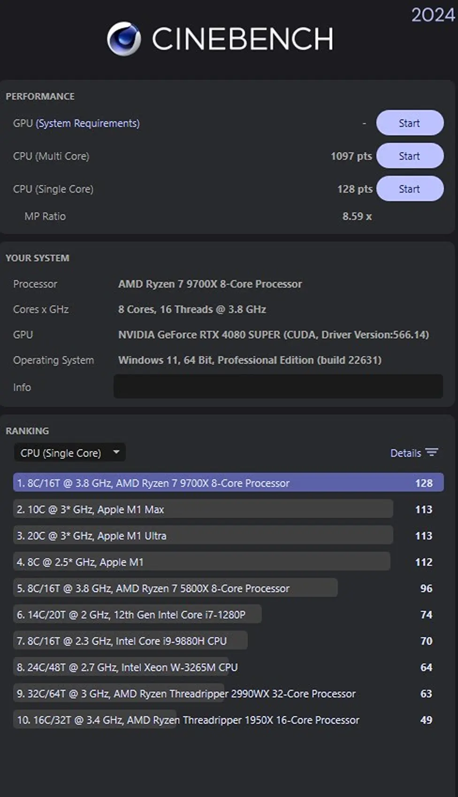The image size is (458, 797).
Task: Select the Apple M1 Ultra ranking row
Action: pyautogui.click(x=228, y=535)
